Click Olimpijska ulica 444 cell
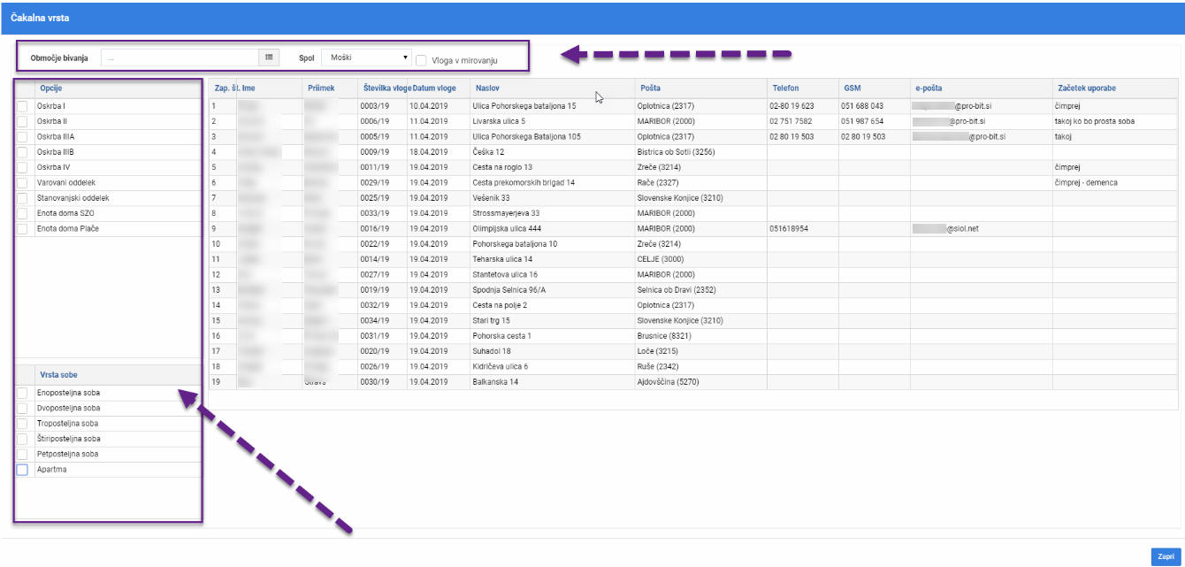The image size is (1185, 567). click(x=552, y=228)
